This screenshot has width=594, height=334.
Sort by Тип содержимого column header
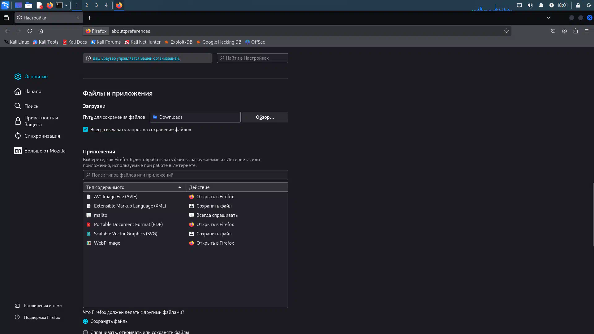(134, 187)
